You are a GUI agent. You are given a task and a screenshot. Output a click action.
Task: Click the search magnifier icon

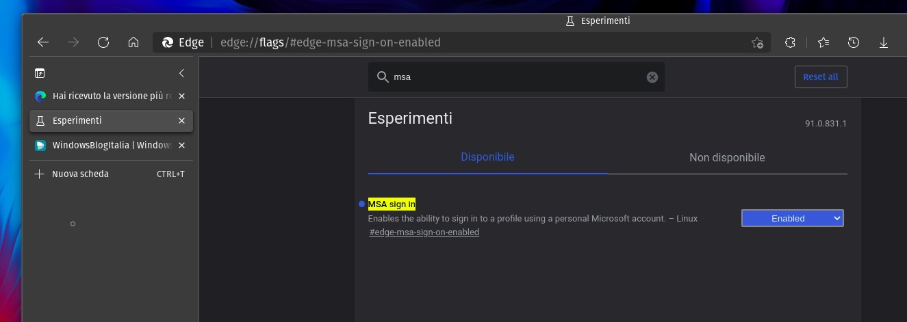coord(383,77)
